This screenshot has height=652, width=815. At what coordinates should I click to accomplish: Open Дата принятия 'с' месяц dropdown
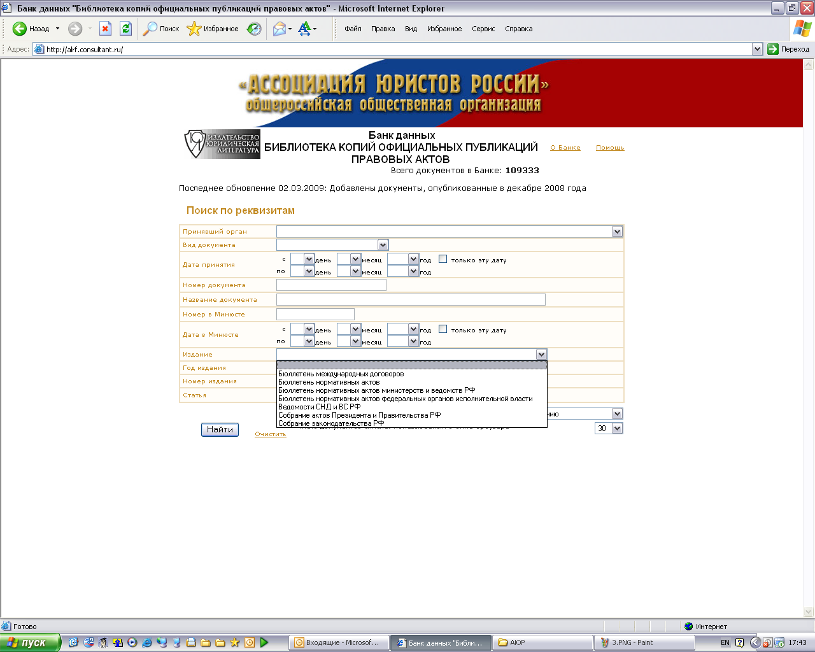tap(355, 259)
